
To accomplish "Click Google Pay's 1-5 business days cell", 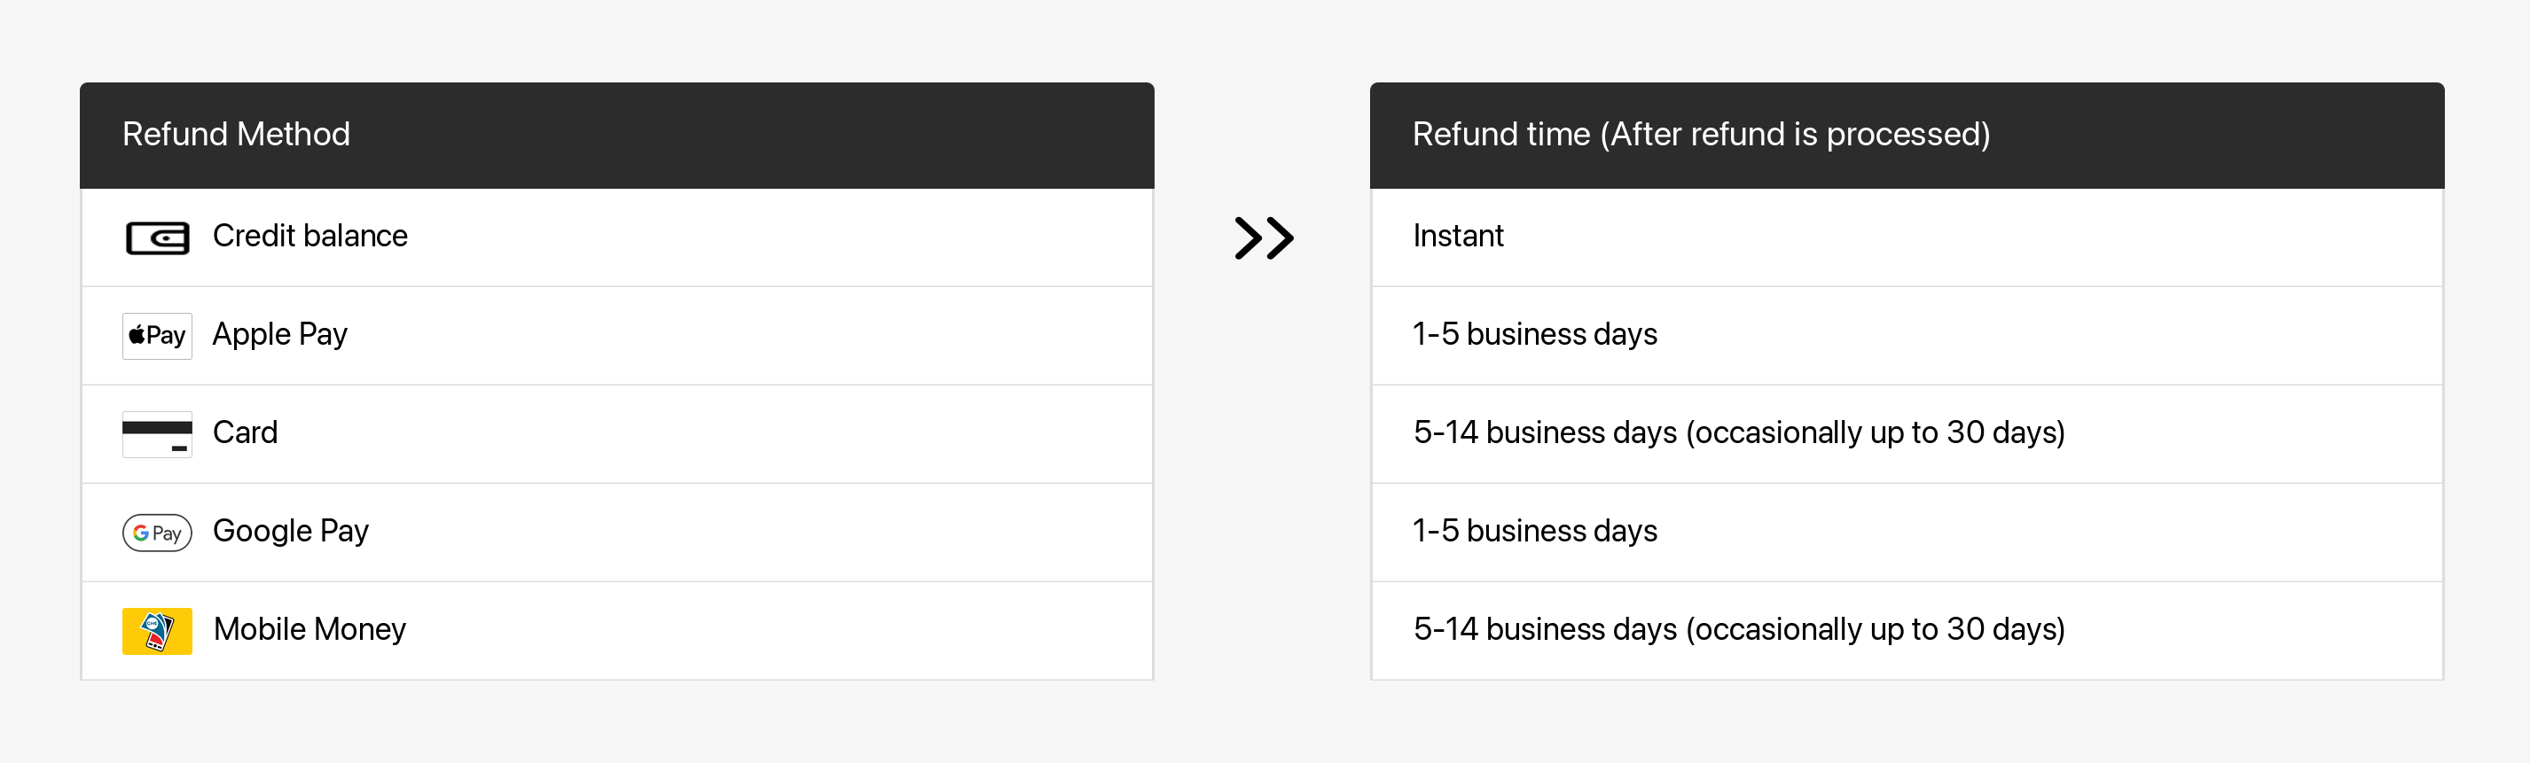I will (1907, 533).
